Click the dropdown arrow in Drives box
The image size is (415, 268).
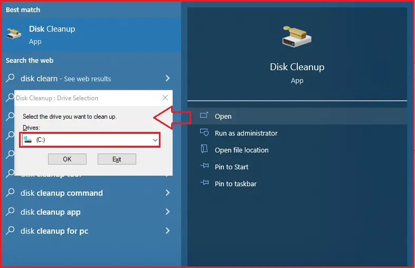(155, 140)
